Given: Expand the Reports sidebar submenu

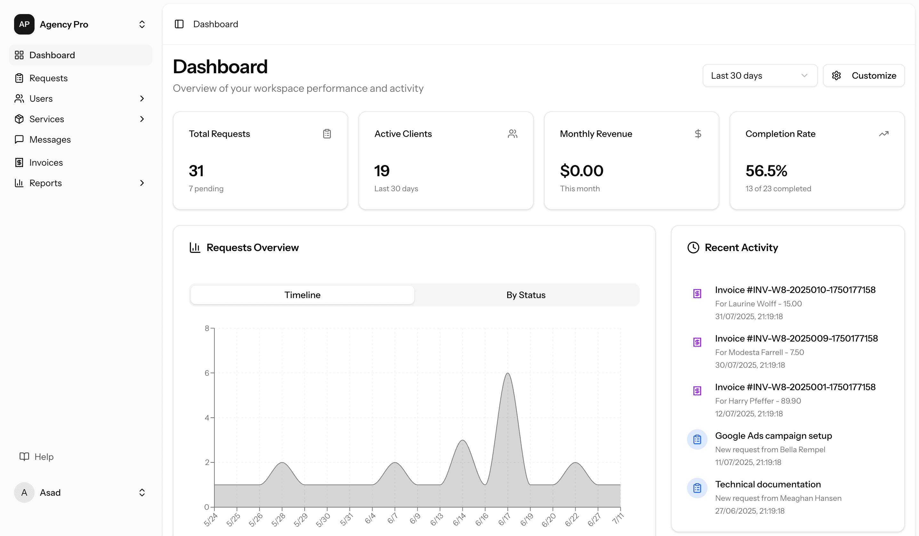Looking at the screenshot, I should click(142, 183).
